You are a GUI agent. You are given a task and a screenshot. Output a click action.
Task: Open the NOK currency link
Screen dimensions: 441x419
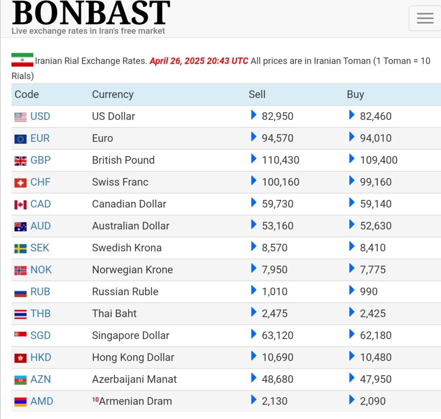[41, 270]
